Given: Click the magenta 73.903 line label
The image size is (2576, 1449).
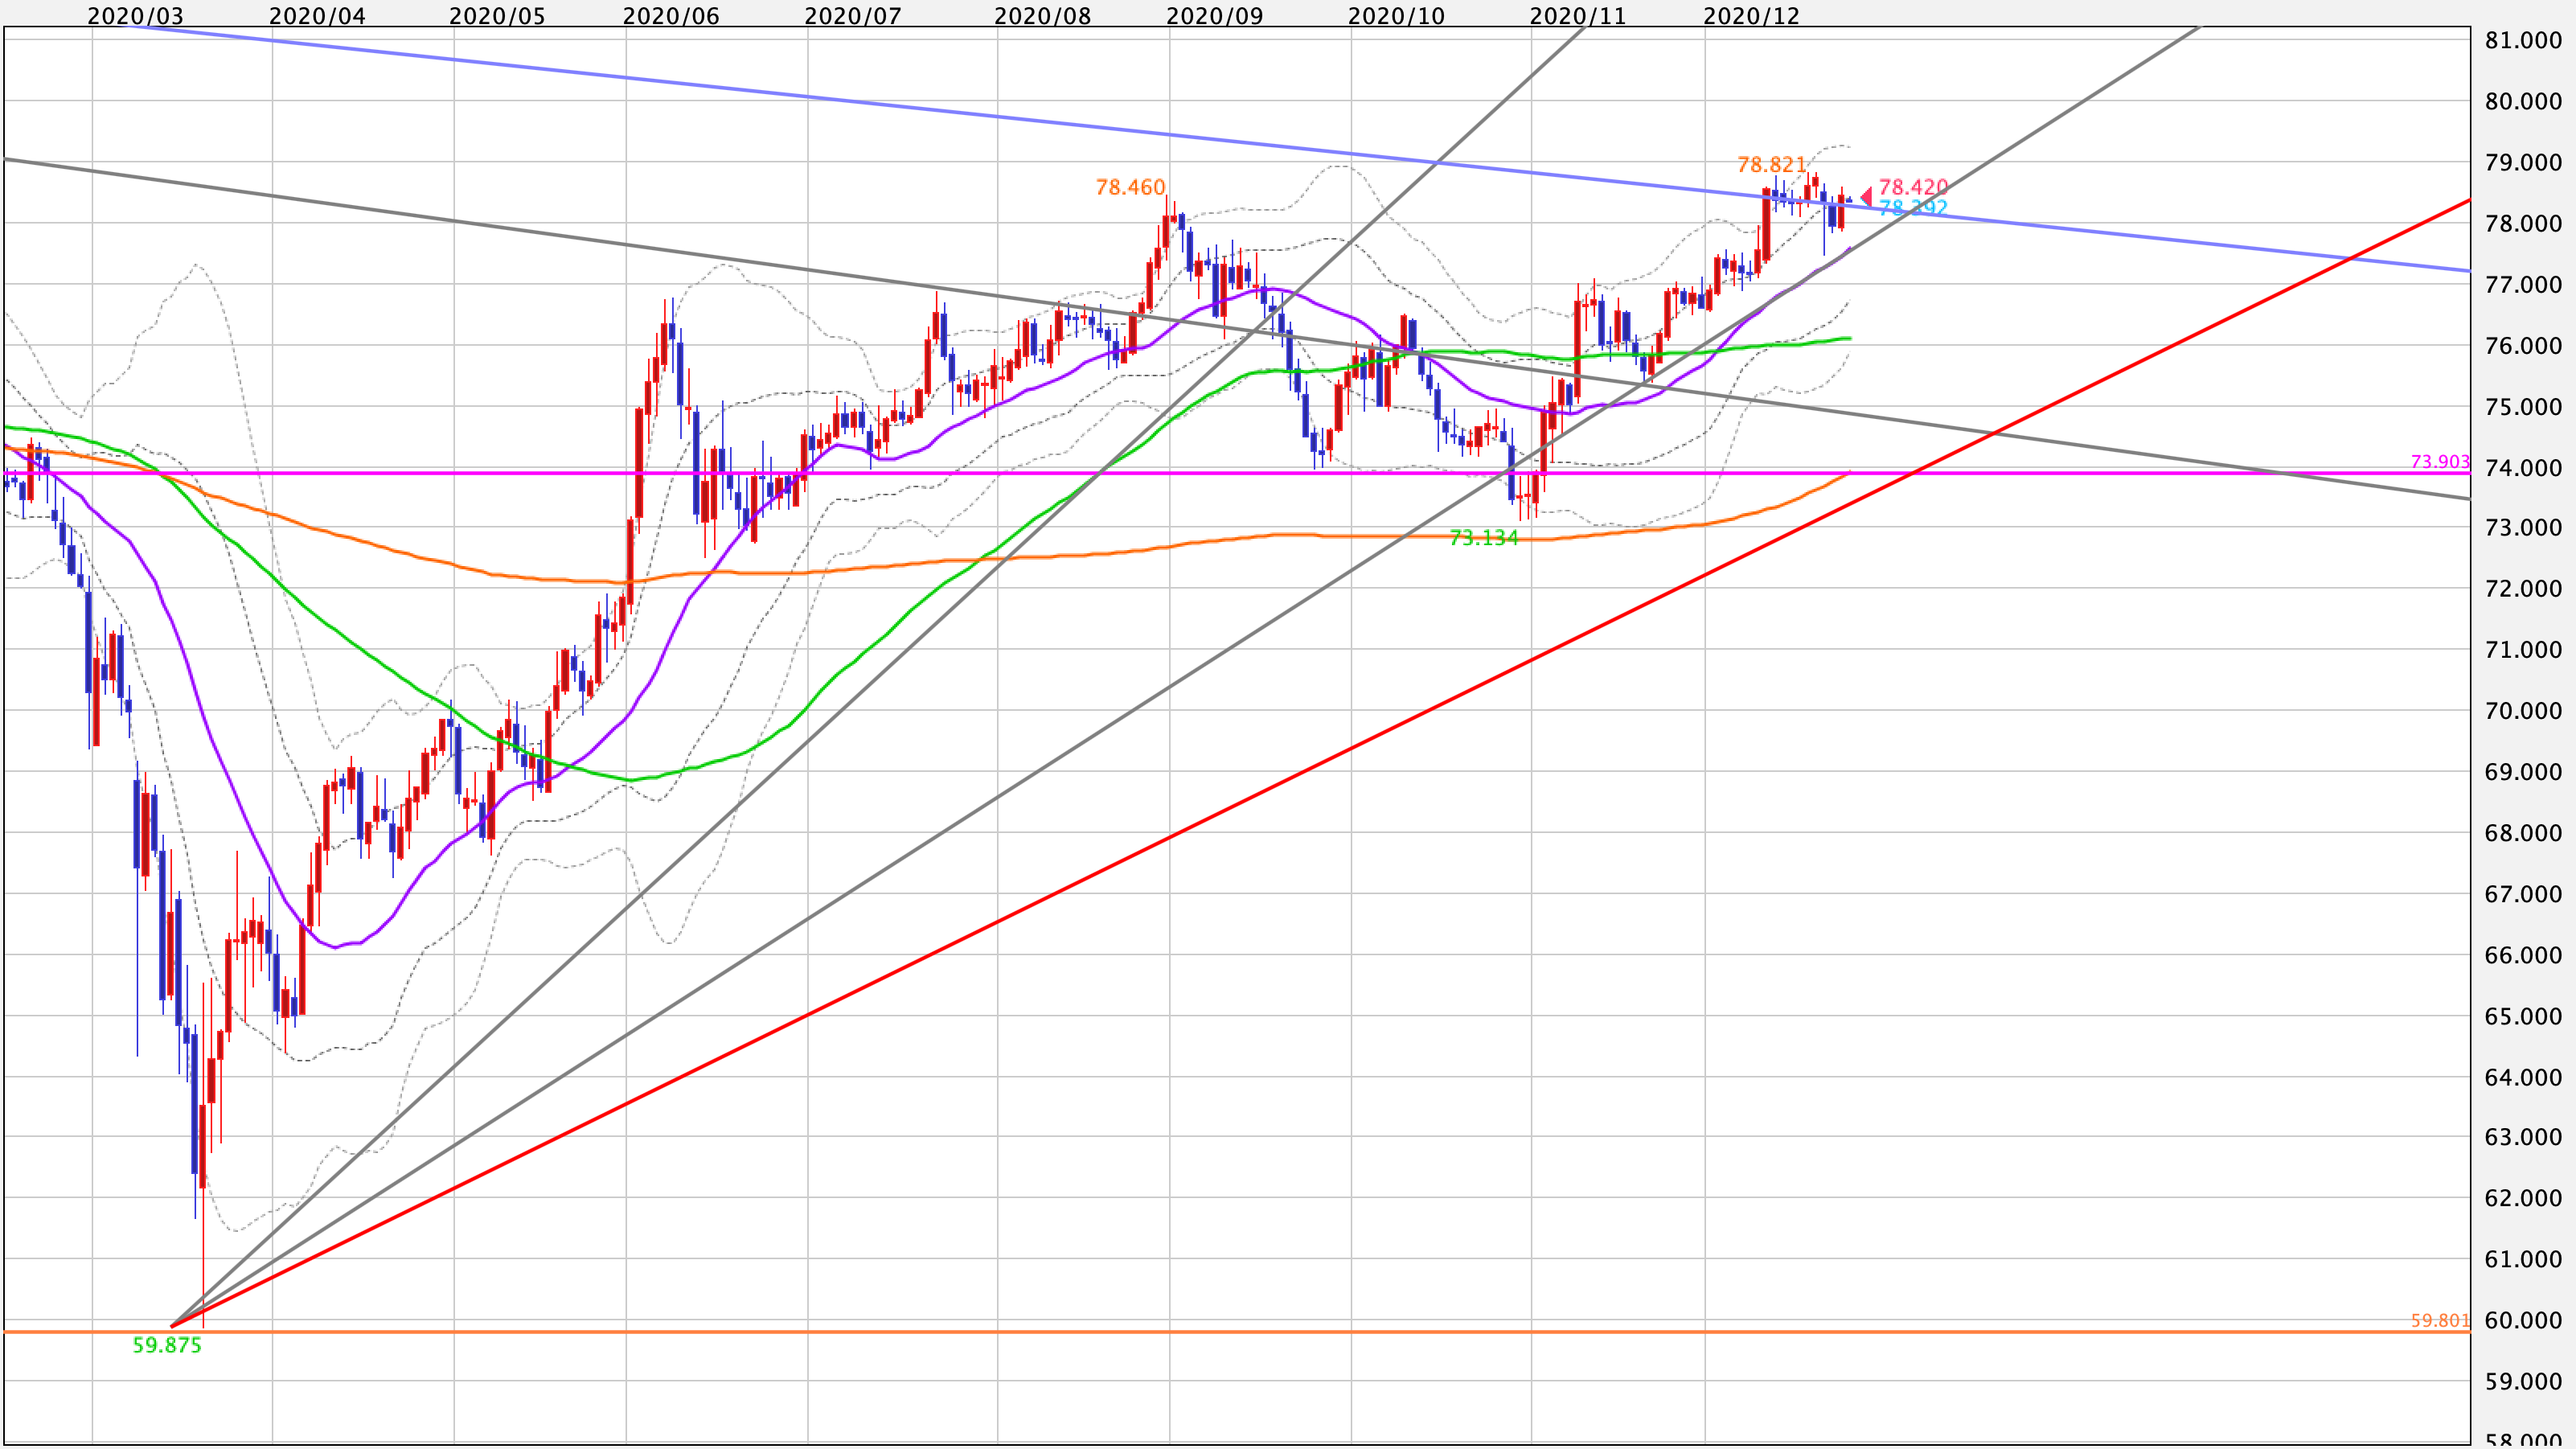Looking at the screenshot, I should 2440,461.
